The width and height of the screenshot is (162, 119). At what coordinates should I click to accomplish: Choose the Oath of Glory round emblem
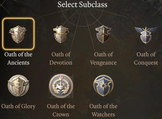pos(18,86)
